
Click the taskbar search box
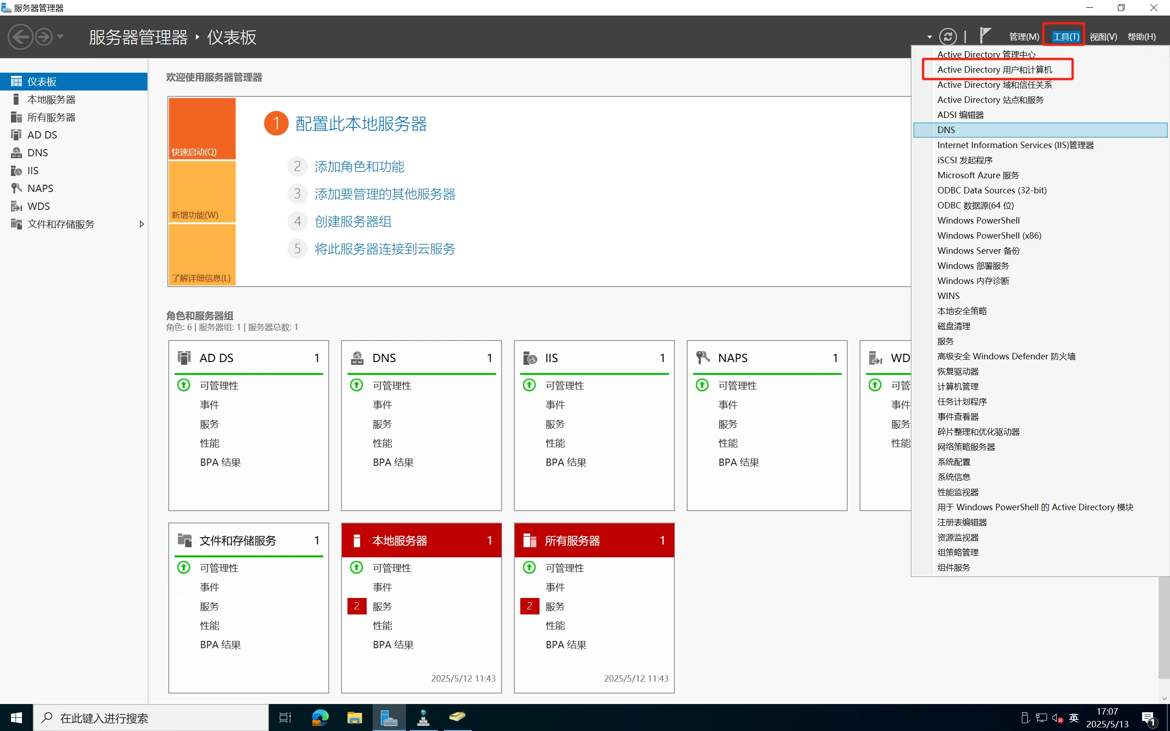pyautogui.click(x=151, y=718)
